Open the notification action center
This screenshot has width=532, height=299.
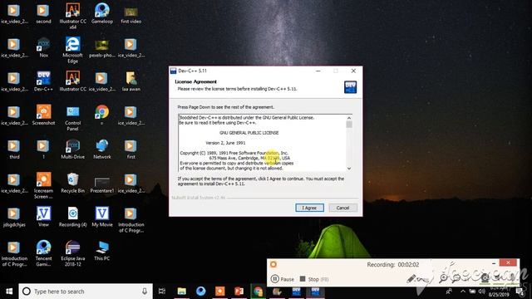[520, 292]
